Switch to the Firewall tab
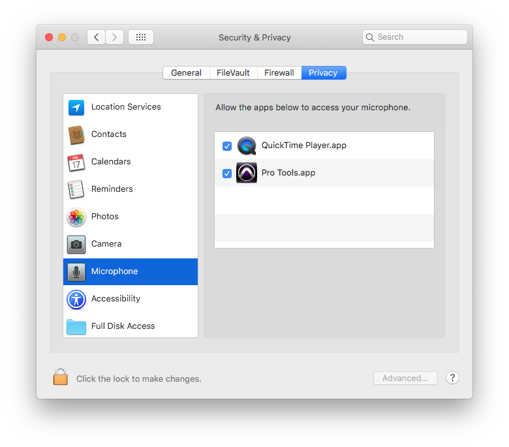Viewport: 509px width, 447px height. (279, 72)
